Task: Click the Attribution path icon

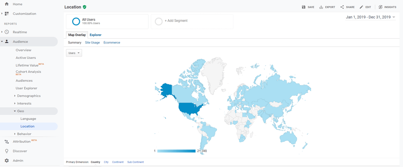Action: 7,142
